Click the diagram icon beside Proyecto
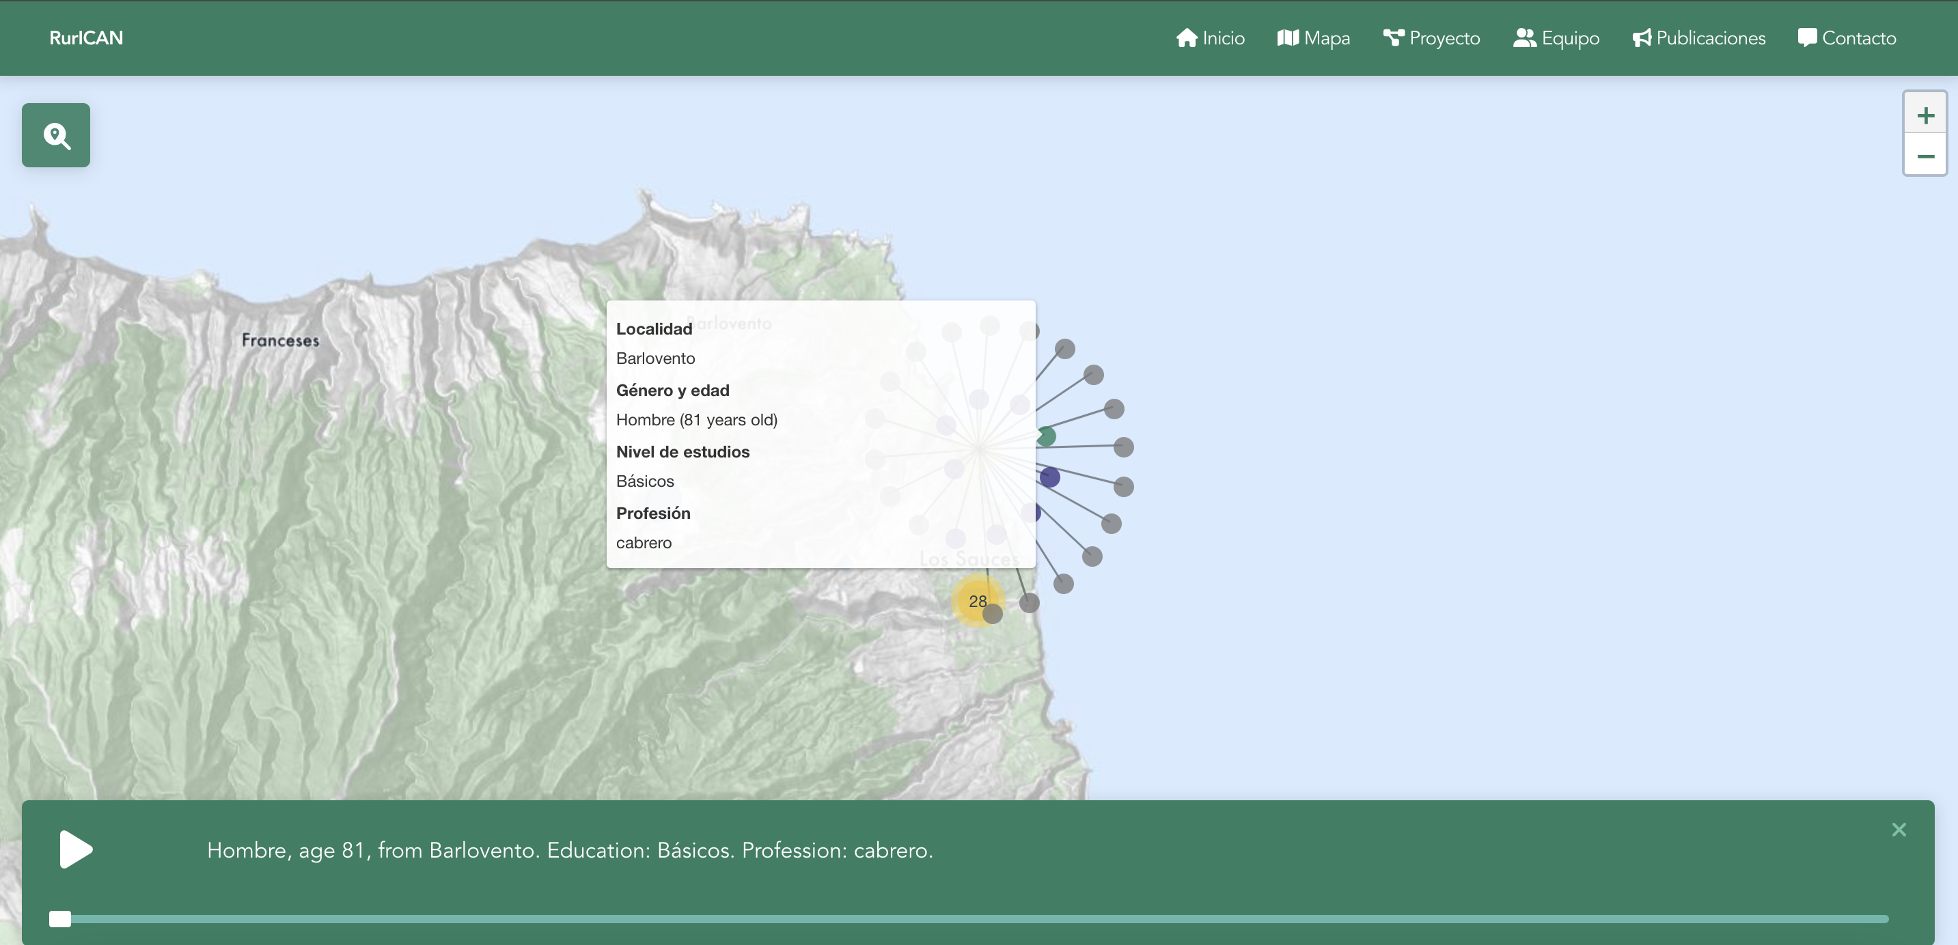The width and height of the screenshot is (1958, 945). point(1393,38)
